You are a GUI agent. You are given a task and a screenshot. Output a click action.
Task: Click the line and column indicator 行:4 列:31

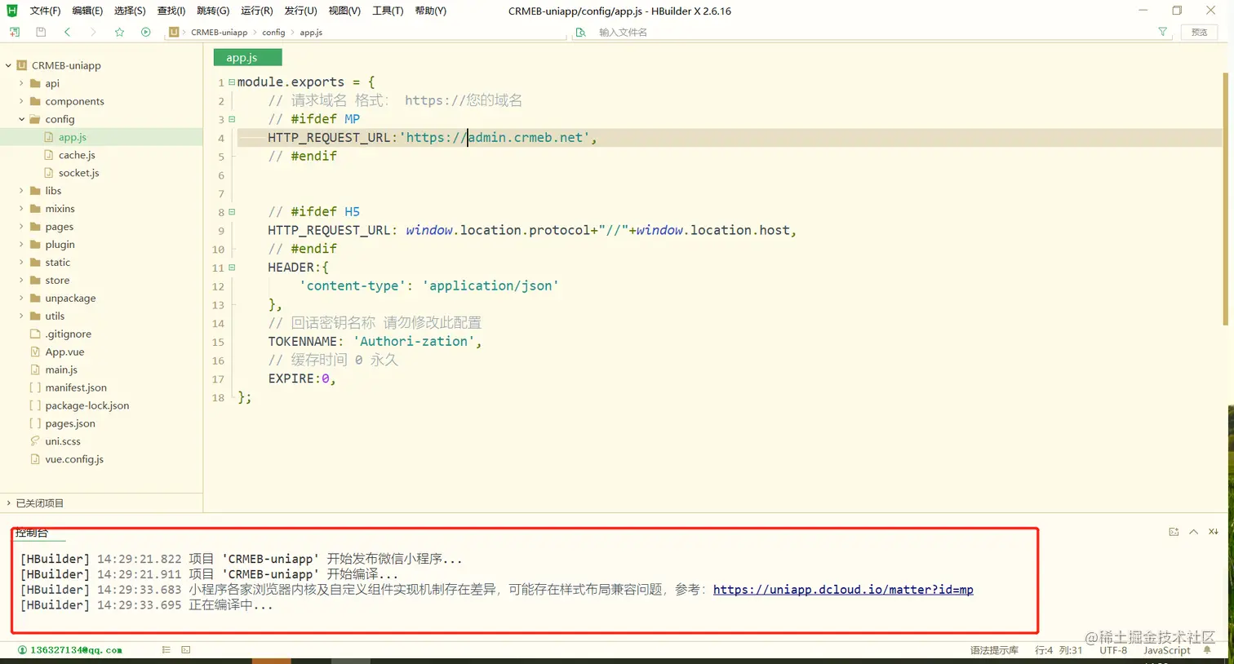(1059, 650)
